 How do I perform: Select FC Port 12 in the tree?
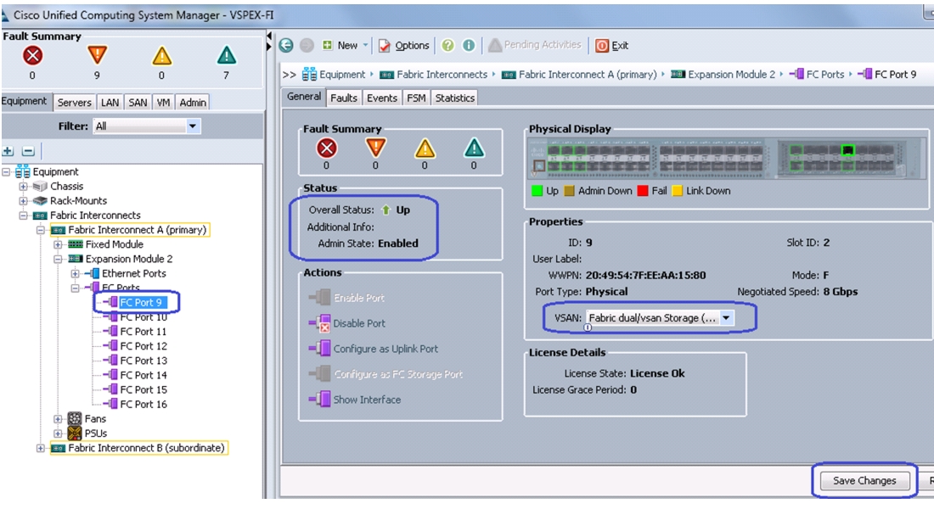click(143, 345)
